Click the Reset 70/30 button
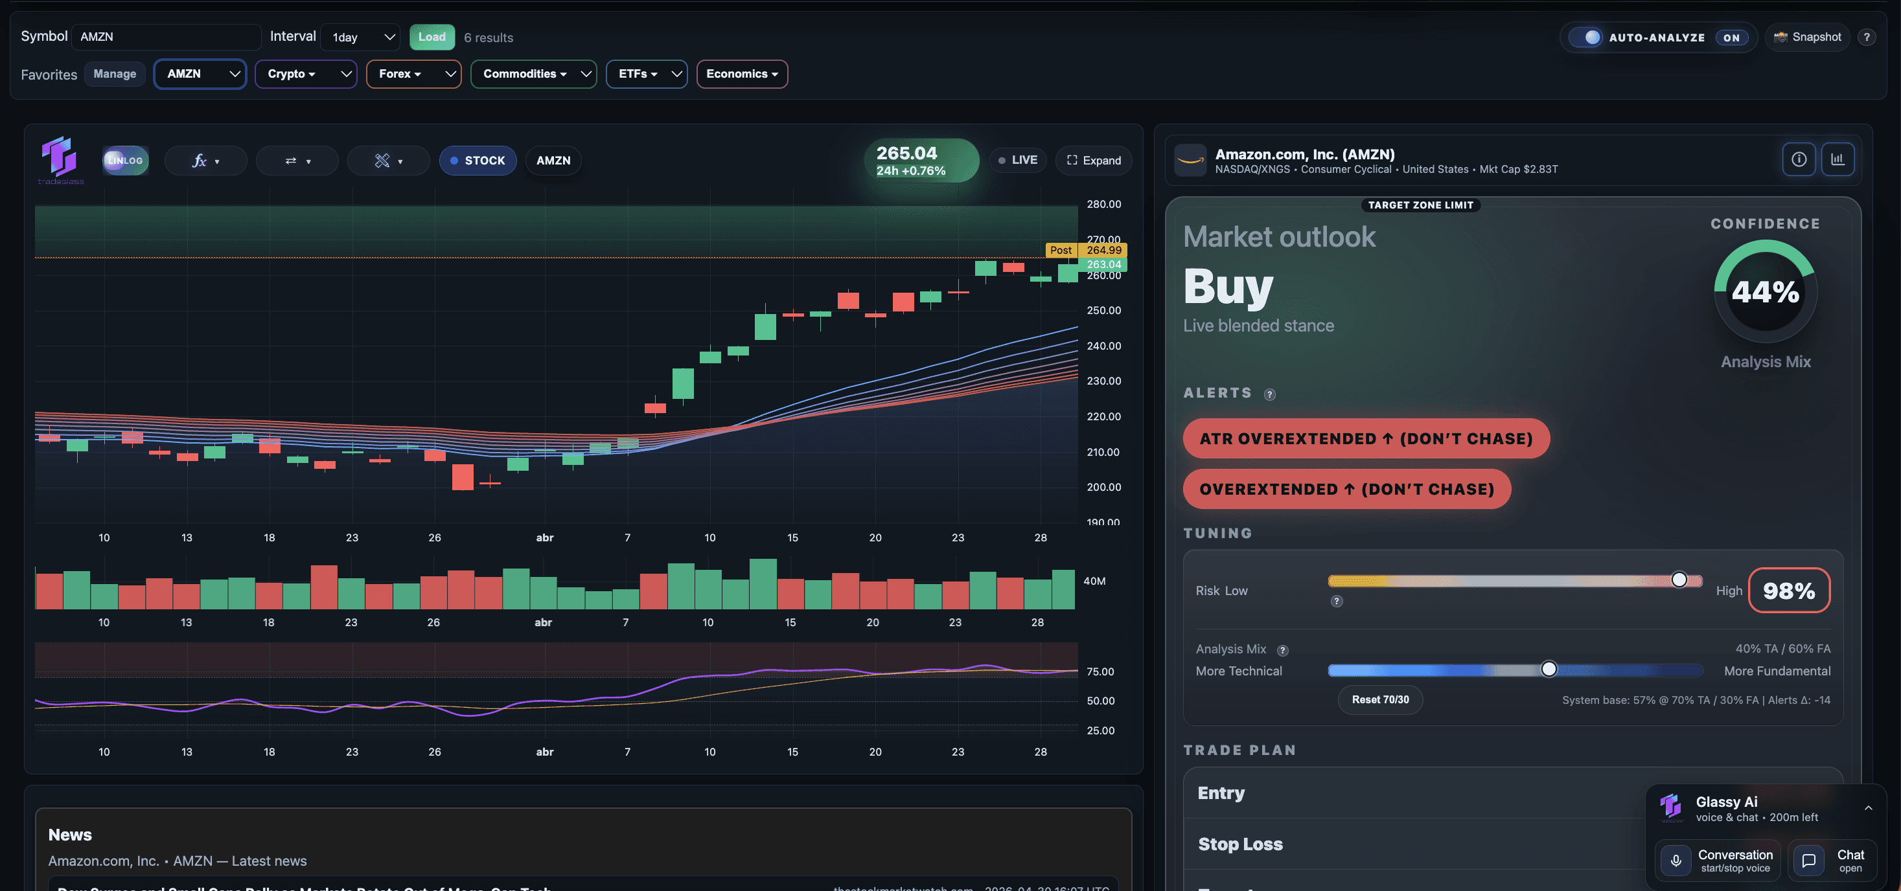The height and width of the screenshot is (891, 1901). pyautogui.click(x=1380, y=700)
